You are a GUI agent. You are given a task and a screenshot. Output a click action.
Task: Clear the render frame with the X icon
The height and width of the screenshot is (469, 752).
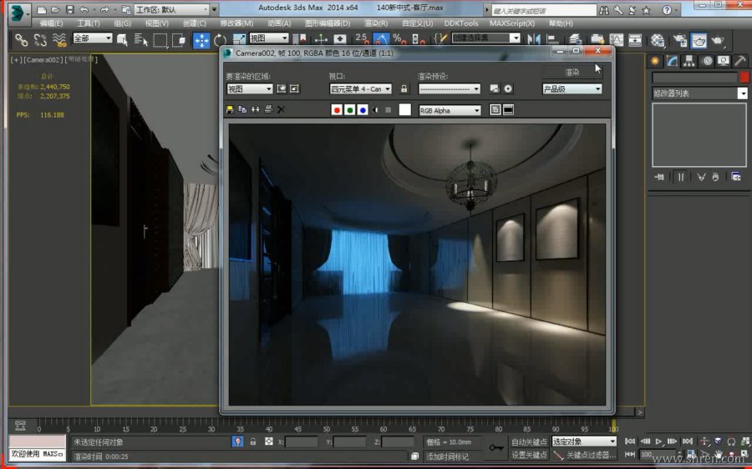(x=282, y=109)
